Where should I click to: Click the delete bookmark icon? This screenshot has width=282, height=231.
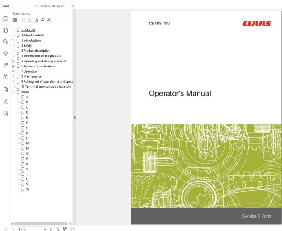[23, 20]
